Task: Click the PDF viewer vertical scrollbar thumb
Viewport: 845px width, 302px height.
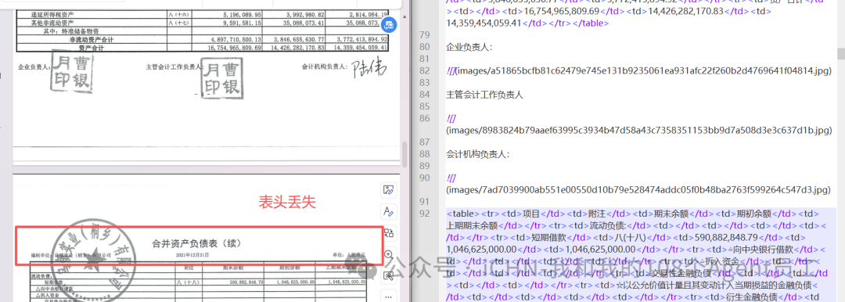Action: click(405, 153)
